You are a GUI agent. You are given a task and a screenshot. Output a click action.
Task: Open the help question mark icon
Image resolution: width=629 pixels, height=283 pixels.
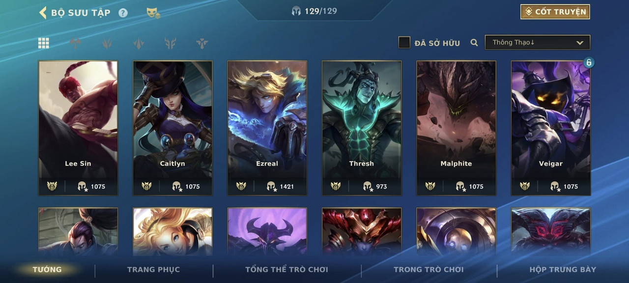point(123,13)
